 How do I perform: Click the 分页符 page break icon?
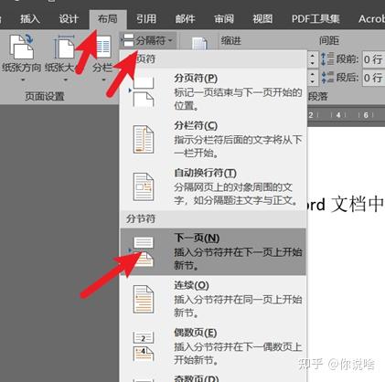pos(144,91)
